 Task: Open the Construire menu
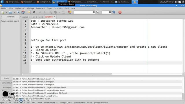(58, 8)
